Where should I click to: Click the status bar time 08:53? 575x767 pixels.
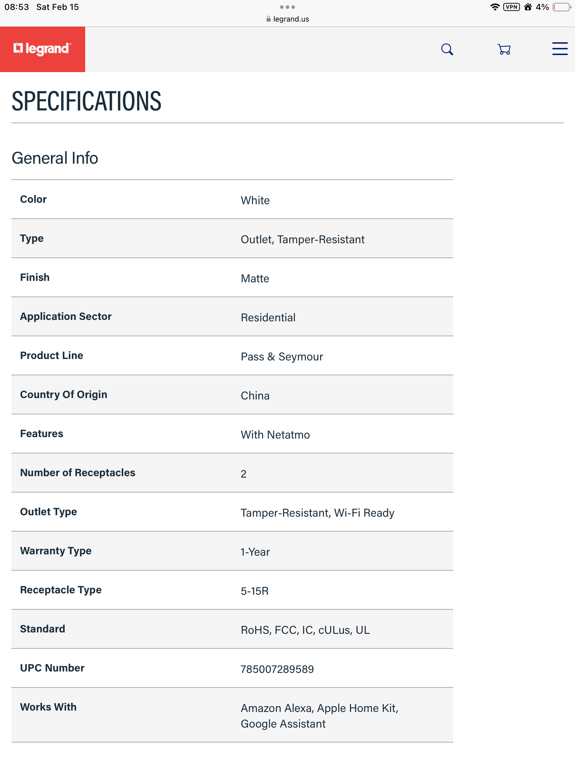tap(17, 7)
